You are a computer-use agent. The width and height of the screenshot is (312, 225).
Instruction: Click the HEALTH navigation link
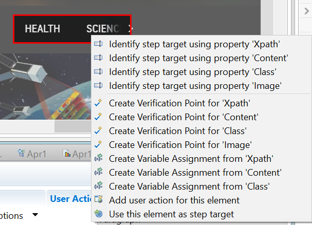42,29
